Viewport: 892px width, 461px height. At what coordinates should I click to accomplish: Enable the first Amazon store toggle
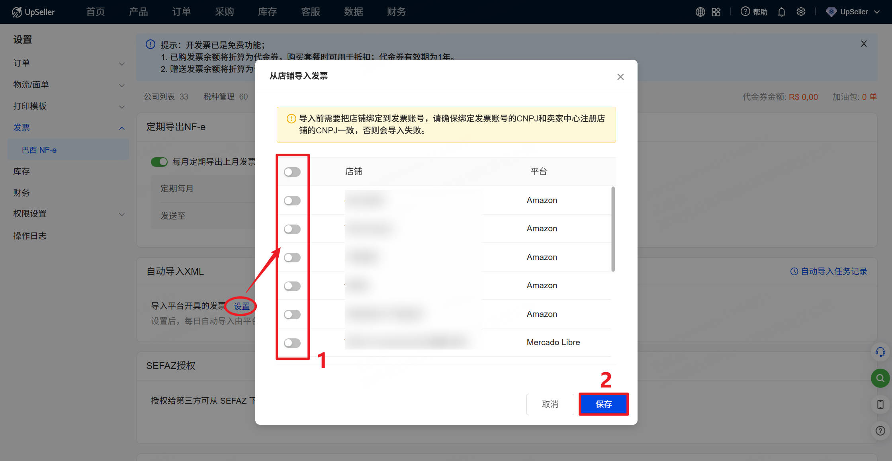pyautogui.click(x=292, y=201)
